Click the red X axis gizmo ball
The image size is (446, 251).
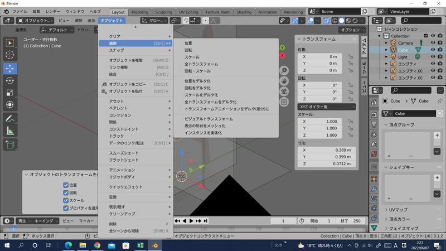[282, 55]
